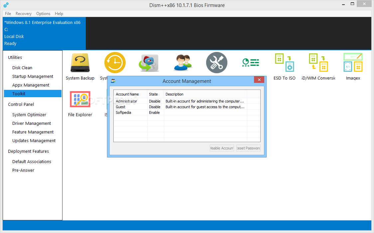
Task: Minimize the Dism++ window
Action: [343, 4]
